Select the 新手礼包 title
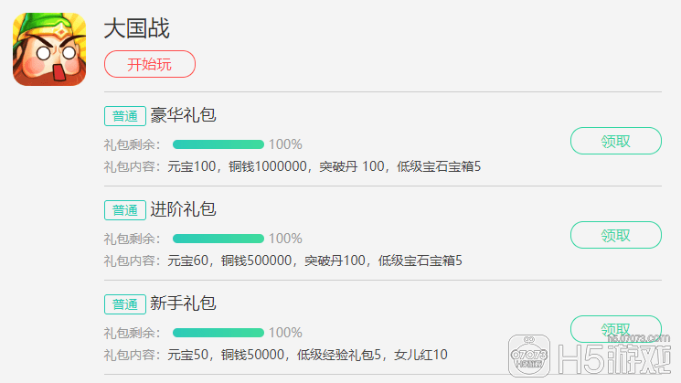Screen dimensions: 681x383 pyautogui.click(x=183, y=303)
